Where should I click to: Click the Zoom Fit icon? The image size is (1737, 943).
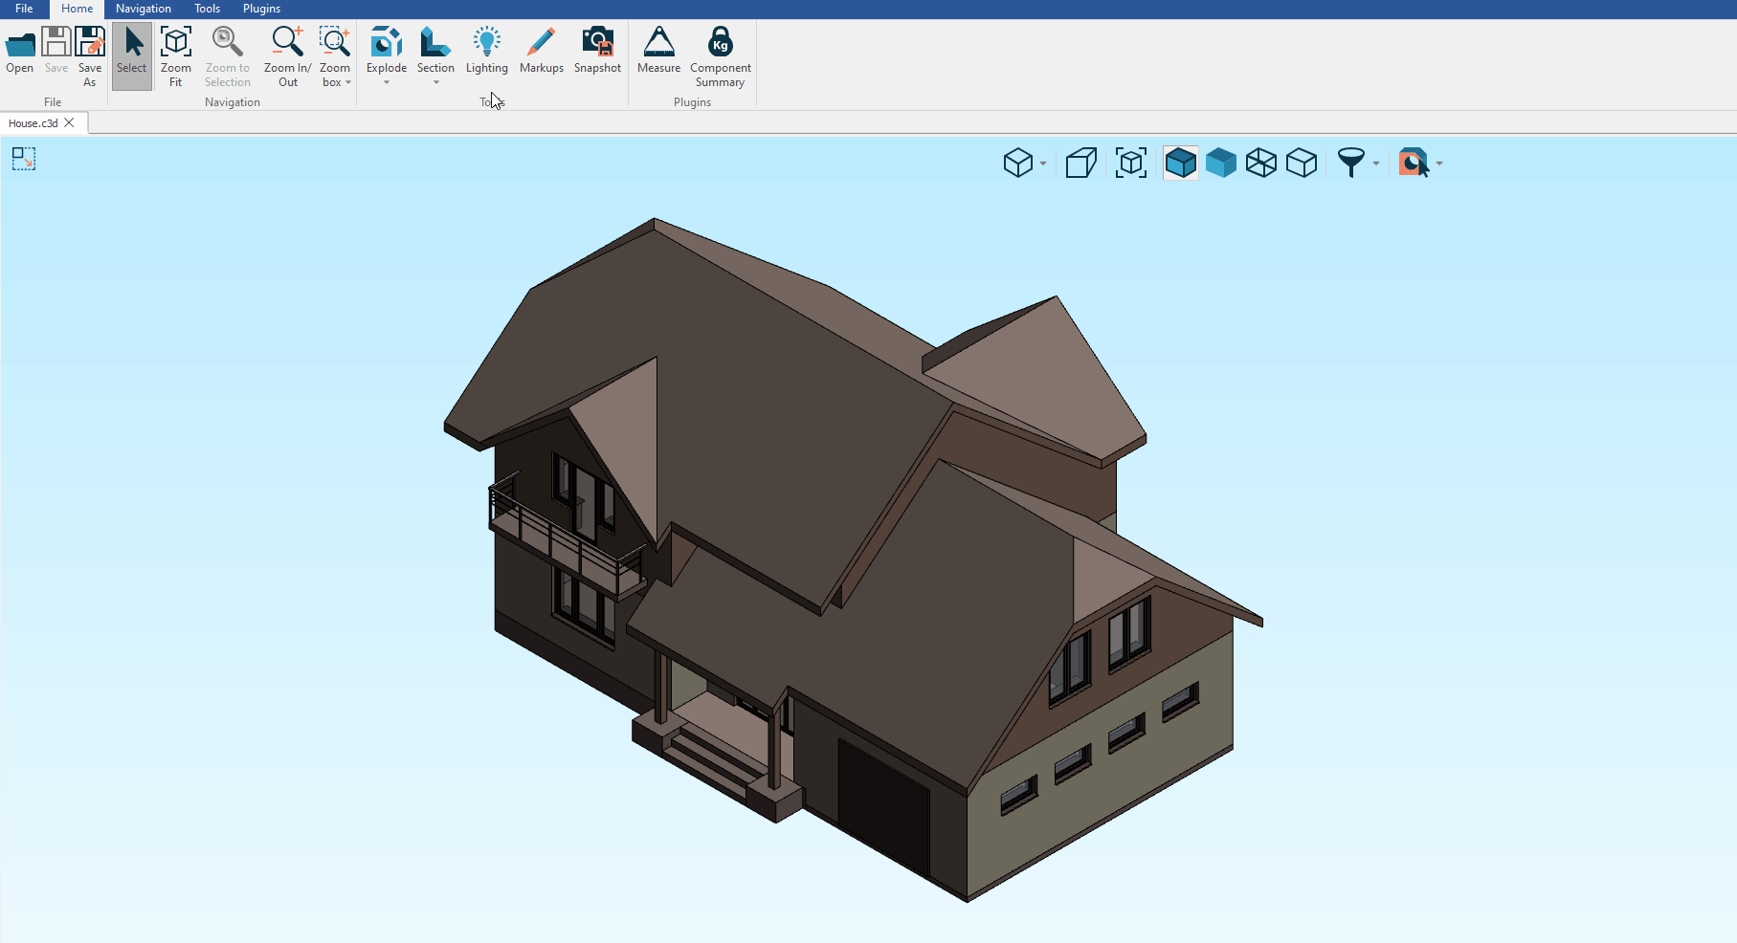176,44
